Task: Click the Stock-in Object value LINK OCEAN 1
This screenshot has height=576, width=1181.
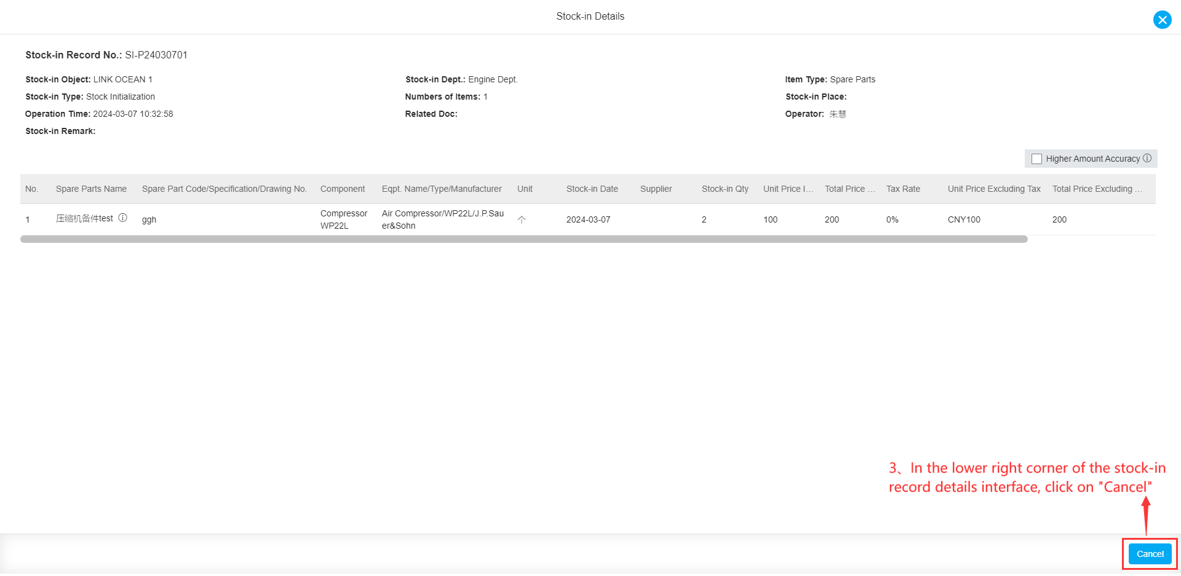Action: (x=122, y=79)
